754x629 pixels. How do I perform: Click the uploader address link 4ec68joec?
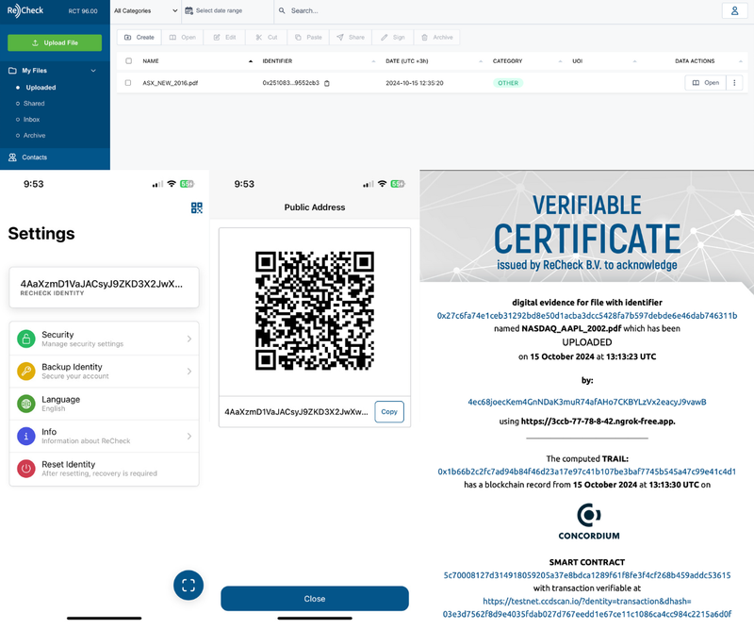click(x=586, y=402)
